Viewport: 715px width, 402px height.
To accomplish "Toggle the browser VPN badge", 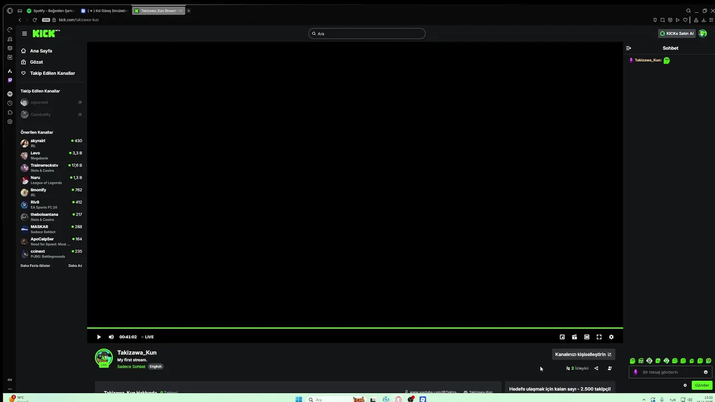I will 46,20.
